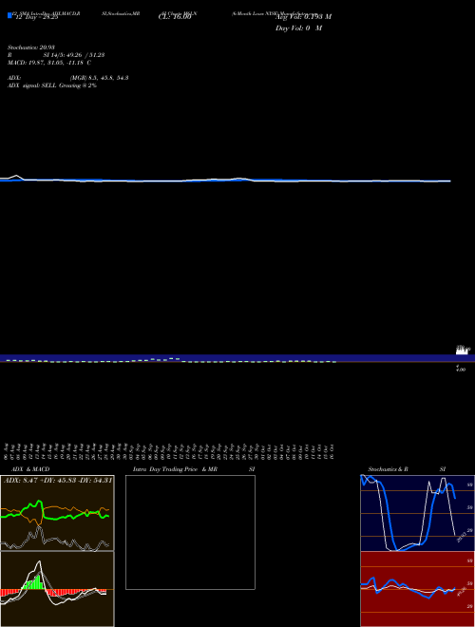Click the empty intraday trading price chart box
475x627 pixels.
190,532
